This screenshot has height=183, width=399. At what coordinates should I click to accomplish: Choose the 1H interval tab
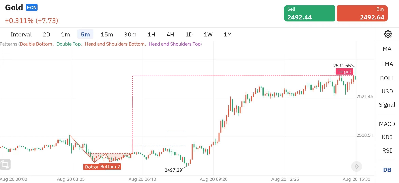click(151, 34)
